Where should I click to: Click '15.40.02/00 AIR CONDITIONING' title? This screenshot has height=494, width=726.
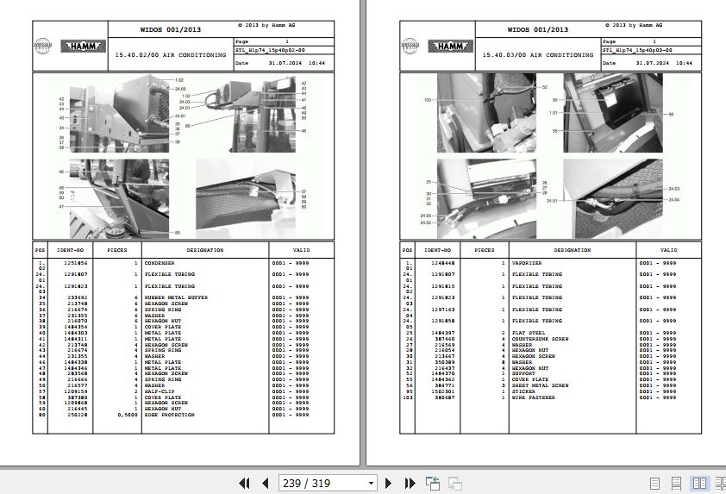pyautogui.click(x=171, y=54)
